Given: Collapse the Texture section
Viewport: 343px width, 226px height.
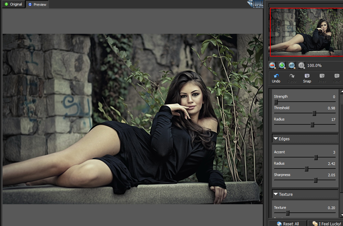Looking at the screenshot, I should [x=276, y=194].
